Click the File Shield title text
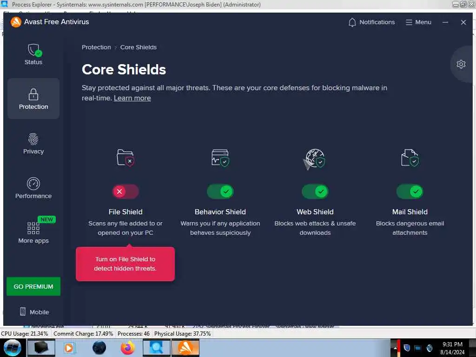This screenshot has width=476, height=357. [126, 212]
